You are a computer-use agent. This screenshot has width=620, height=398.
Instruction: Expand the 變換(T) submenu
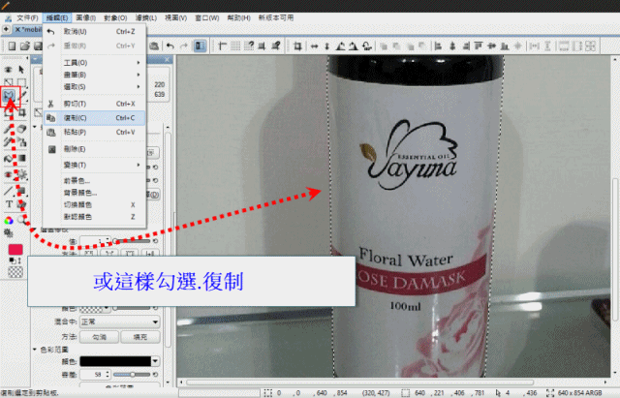click(95, 165)
